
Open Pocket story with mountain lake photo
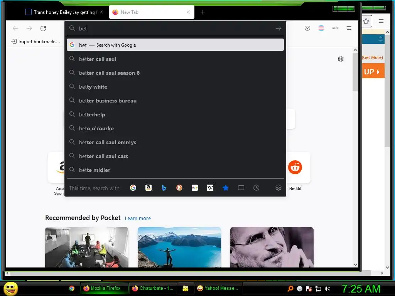tap(179, 247)
